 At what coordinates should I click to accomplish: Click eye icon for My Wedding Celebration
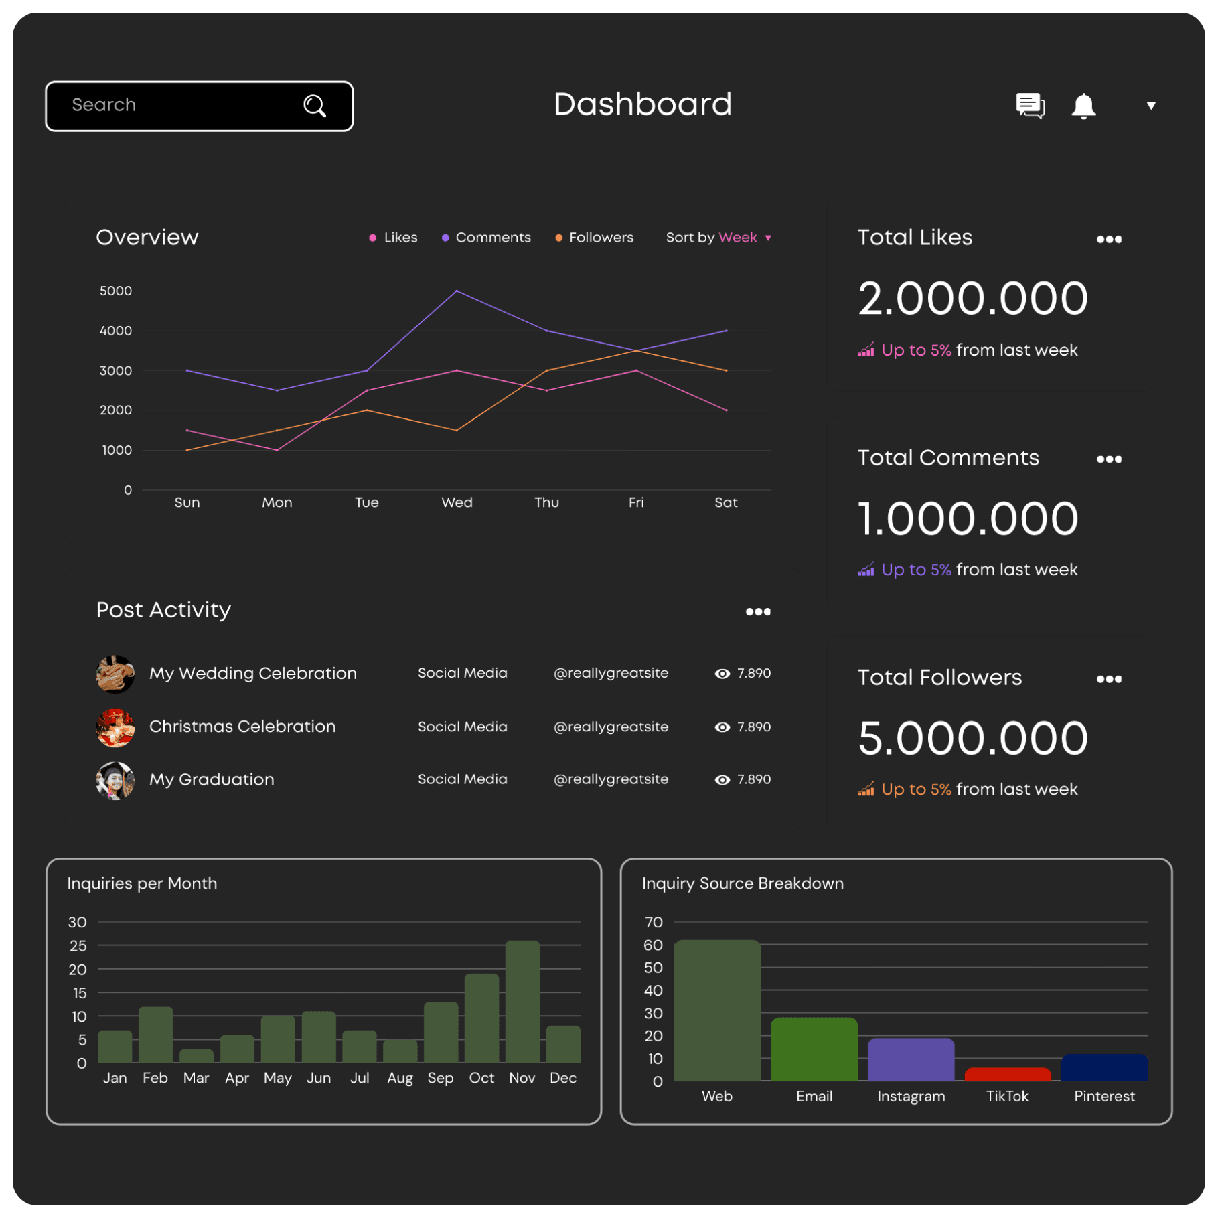pyautogui.click(x=722, y=674)
